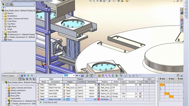Screen dimensions: 189x106
Task: Click the Stop playback button
Action: point(32,76)
